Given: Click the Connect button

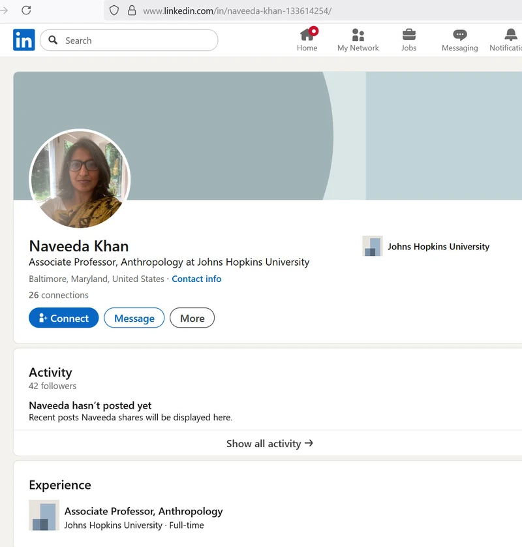Looking at the screenshot, I should tap(64, 318).
